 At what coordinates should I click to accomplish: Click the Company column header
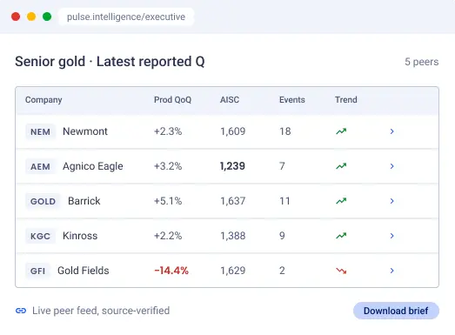43,100
